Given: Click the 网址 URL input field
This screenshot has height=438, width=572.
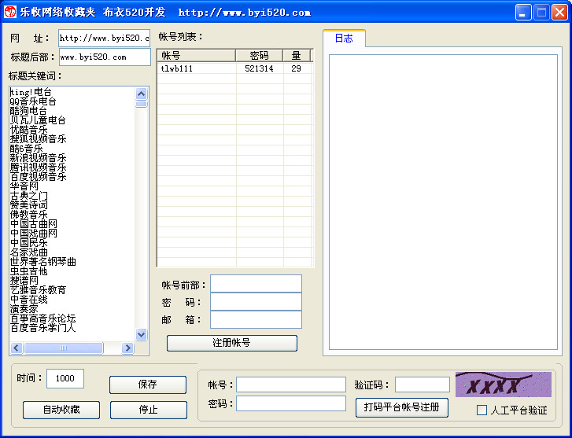Looking at the screenshot, I should [x=105, y=38].
